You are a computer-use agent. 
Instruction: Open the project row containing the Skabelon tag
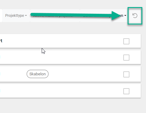pyautogui.click(x=71, y=74)
